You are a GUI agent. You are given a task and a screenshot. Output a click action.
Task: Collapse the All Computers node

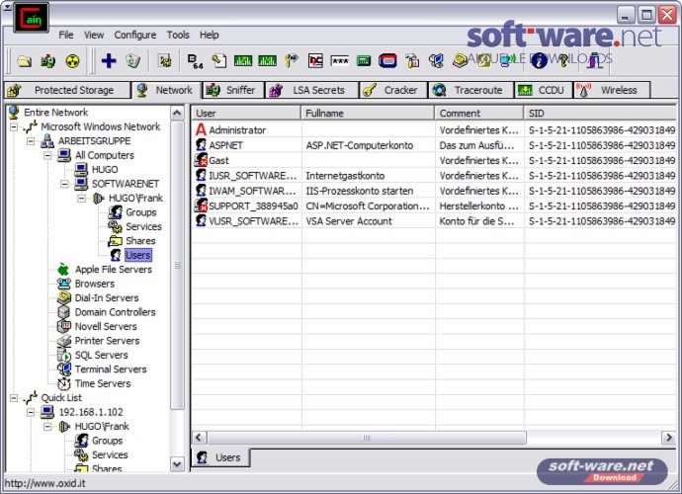(x=47, y=155)
